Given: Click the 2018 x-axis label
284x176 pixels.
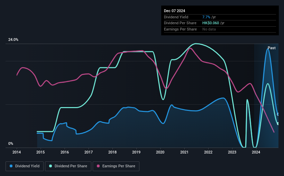Looking at the screenshot, I should [112, 152].
